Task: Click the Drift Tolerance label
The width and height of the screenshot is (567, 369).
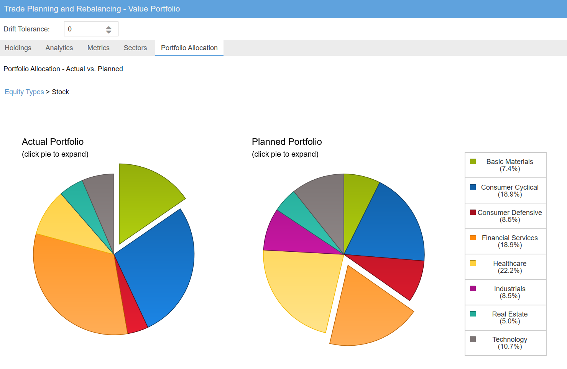Action: tap(26, 29)
